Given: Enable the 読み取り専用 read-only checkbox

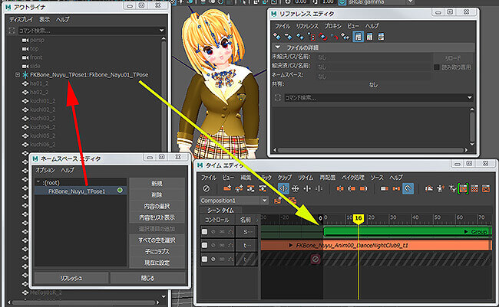Looking at the screenshot, I should click(x=438, y=67).
